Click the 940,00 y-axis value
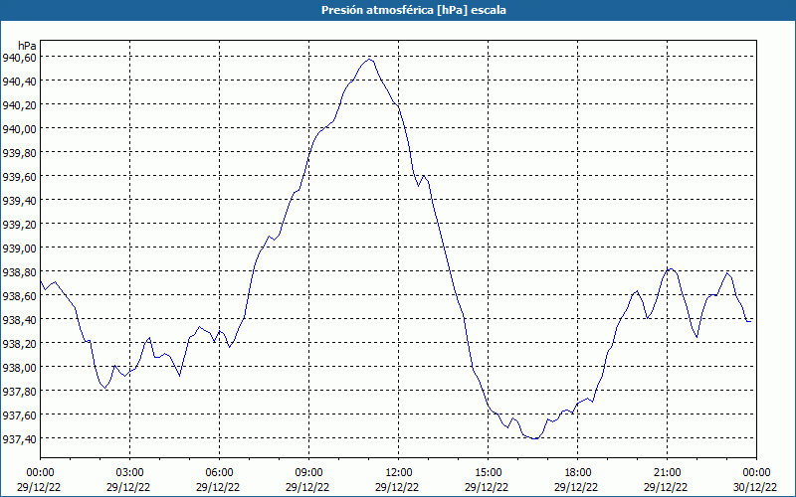Image resolution: width=796 pixels, height=497 pixels. (x=19, y=129)
